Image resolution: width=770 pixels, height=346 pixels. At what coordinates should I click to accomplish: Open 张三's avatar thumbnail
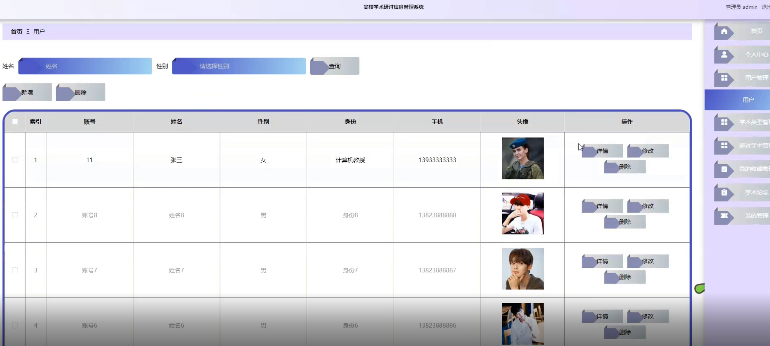522,158
